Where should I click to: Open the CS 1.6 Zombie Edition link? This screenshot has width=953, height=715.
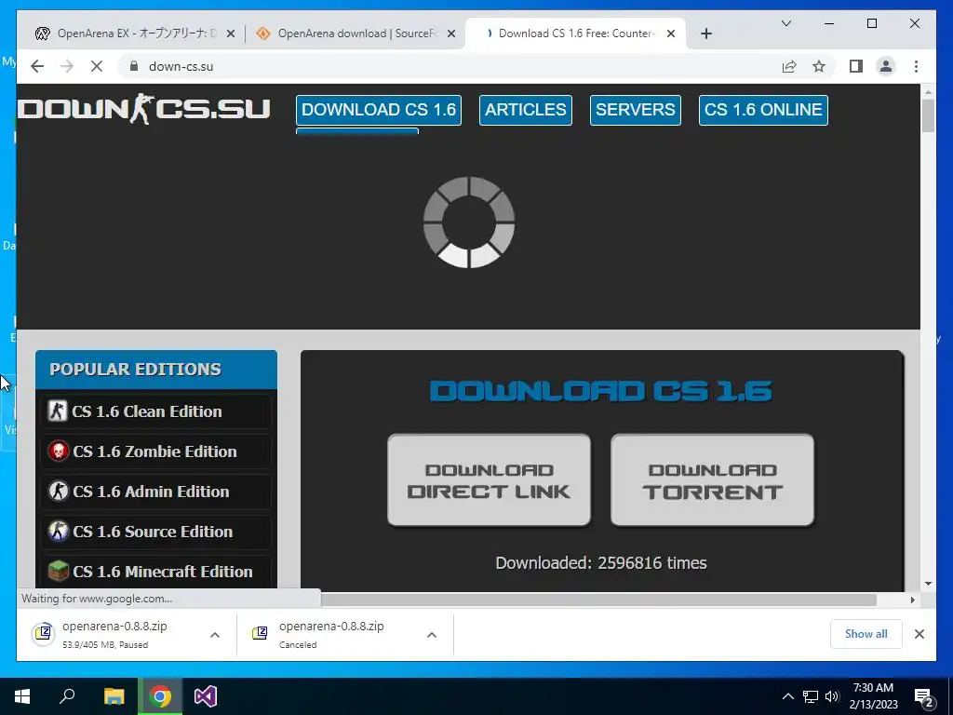coord(154,452)
